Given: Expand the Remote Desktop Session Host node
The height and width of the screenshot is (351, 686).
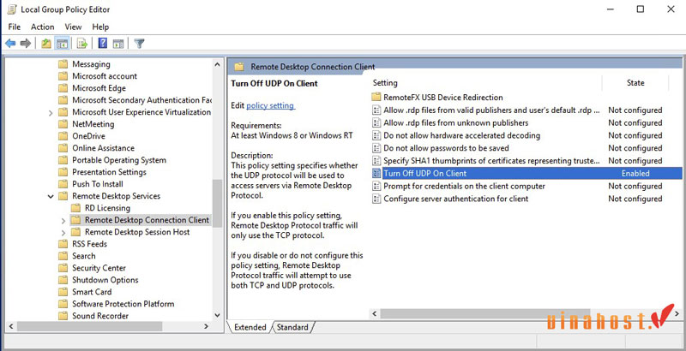Looking at the screenshot, I should [x=63, y=232].
